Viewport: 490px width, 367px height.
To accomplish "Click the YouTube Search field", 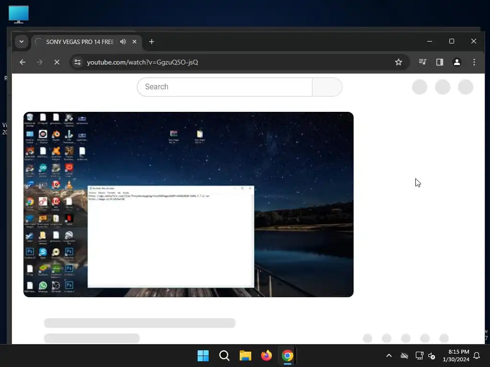I will [x=225, y=87].
